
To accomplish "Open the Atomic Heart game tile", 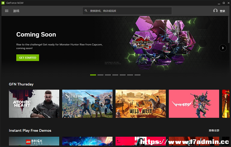I will pyautogui.click(x=34, y=104).
